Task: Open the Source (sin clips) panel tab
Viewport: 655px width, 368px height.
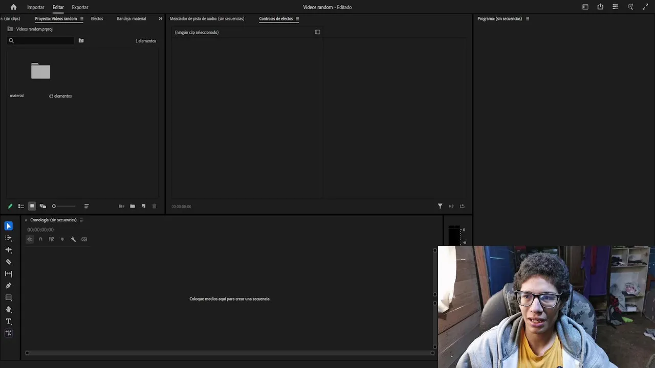Action: click(10, 19)
